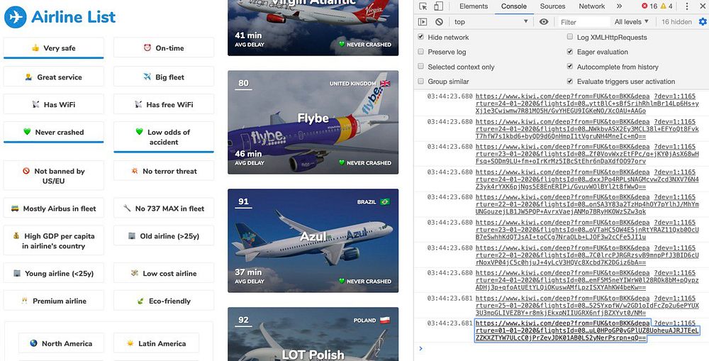Toggle the Great service filter
Screen dimensions: 709x361
click(x=53, y=77)
